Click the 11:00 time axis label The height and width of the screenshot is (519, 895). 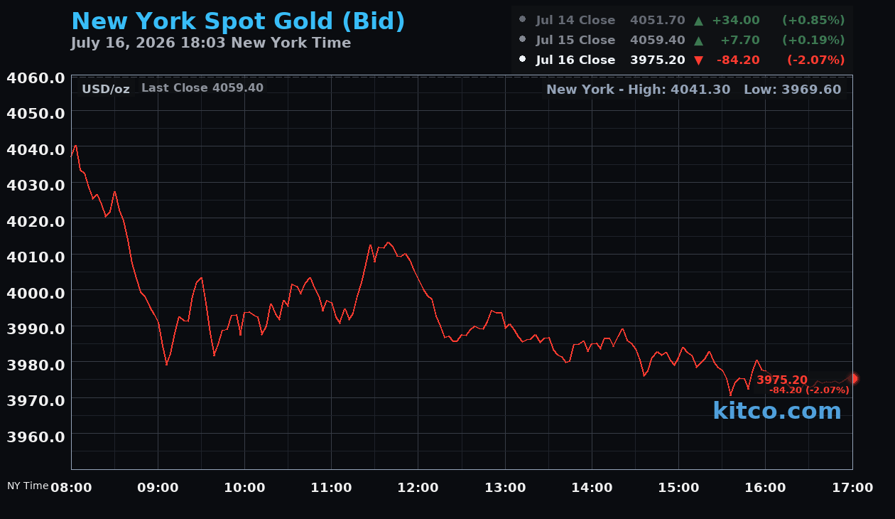coord(332,488)
